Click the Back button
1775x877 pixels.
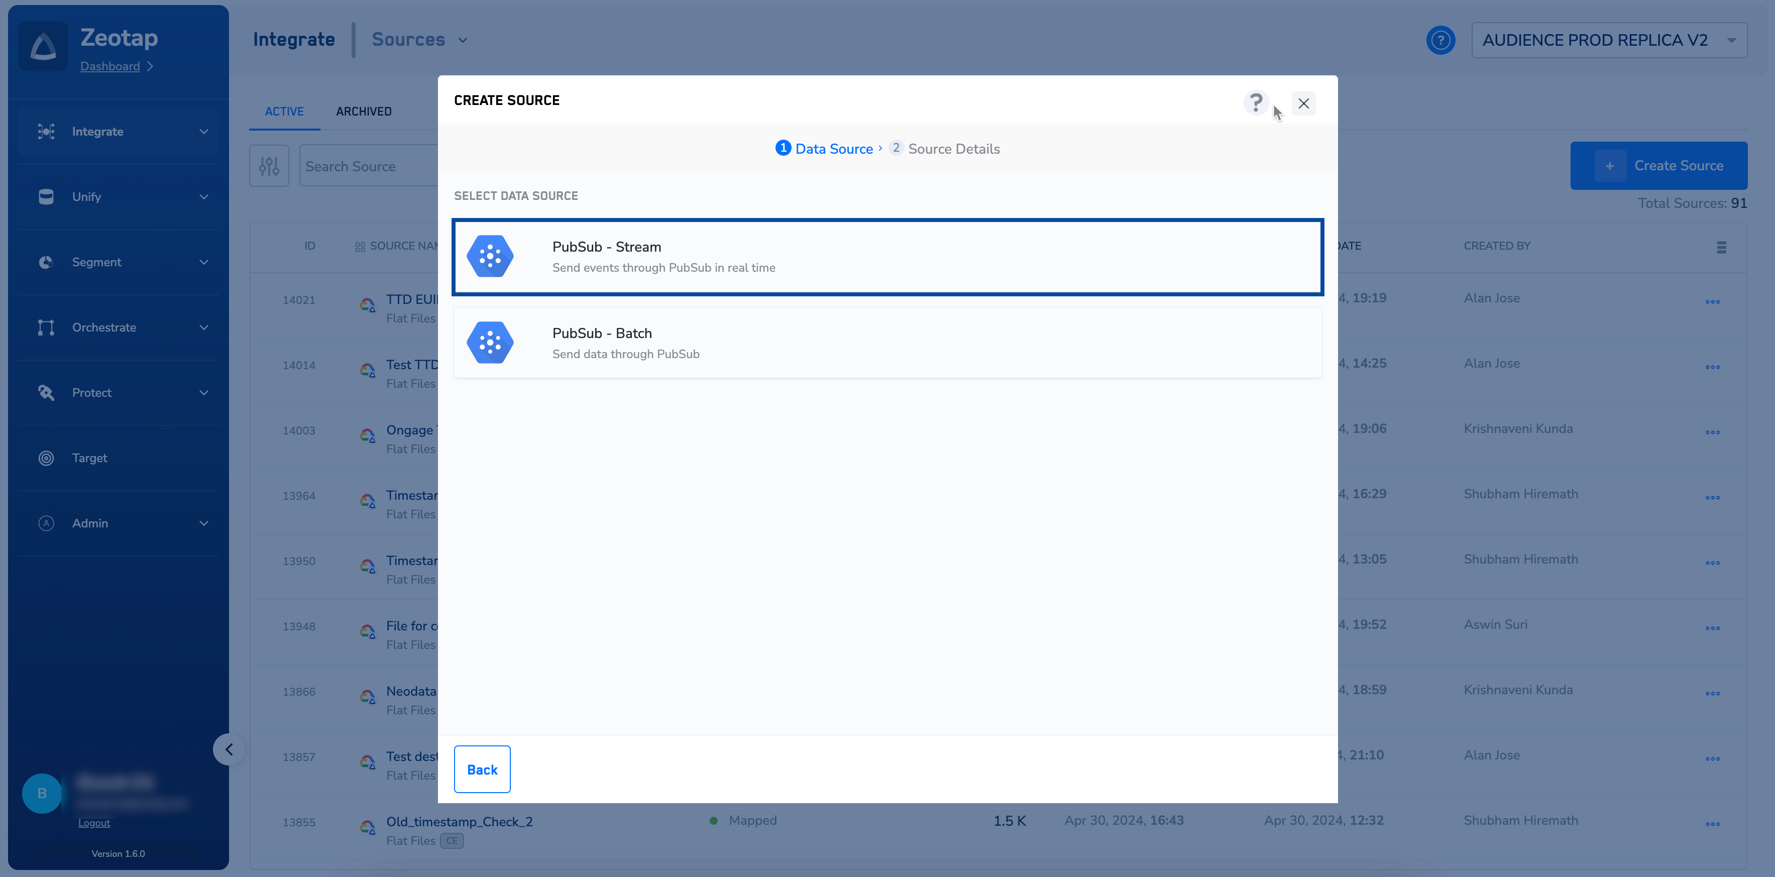tap(482, 769)
